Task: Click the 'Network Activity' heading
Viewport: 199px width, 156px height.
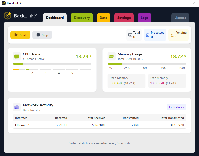Action: (x=38, y=105)
